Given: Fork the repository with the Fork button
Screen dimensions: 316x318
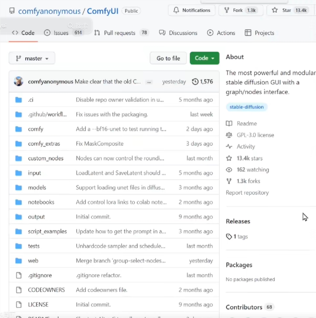Looking at the screenshot, I should (241, 10).
